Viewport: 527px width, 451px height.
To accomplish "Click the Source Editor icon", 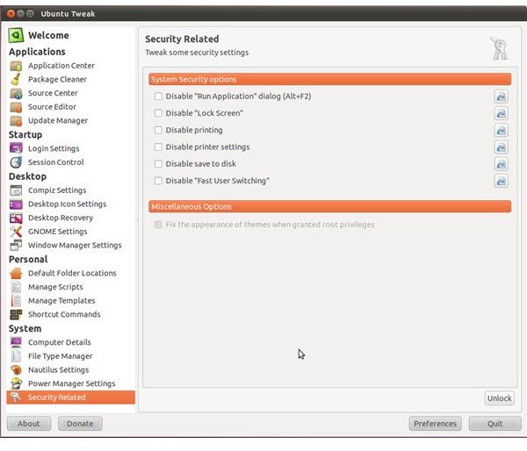I will 16,107.
